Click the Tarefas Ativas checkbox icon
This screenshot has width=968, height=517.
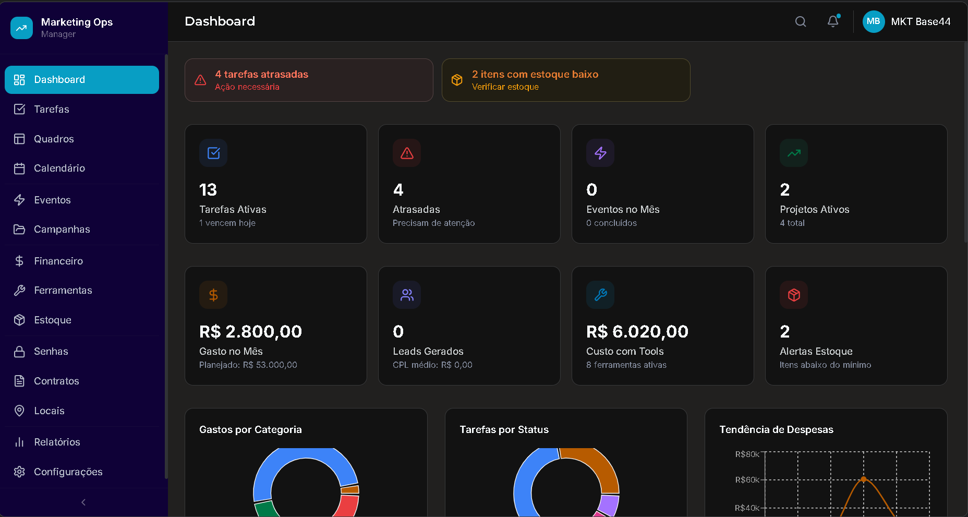[x=213, y=153]
